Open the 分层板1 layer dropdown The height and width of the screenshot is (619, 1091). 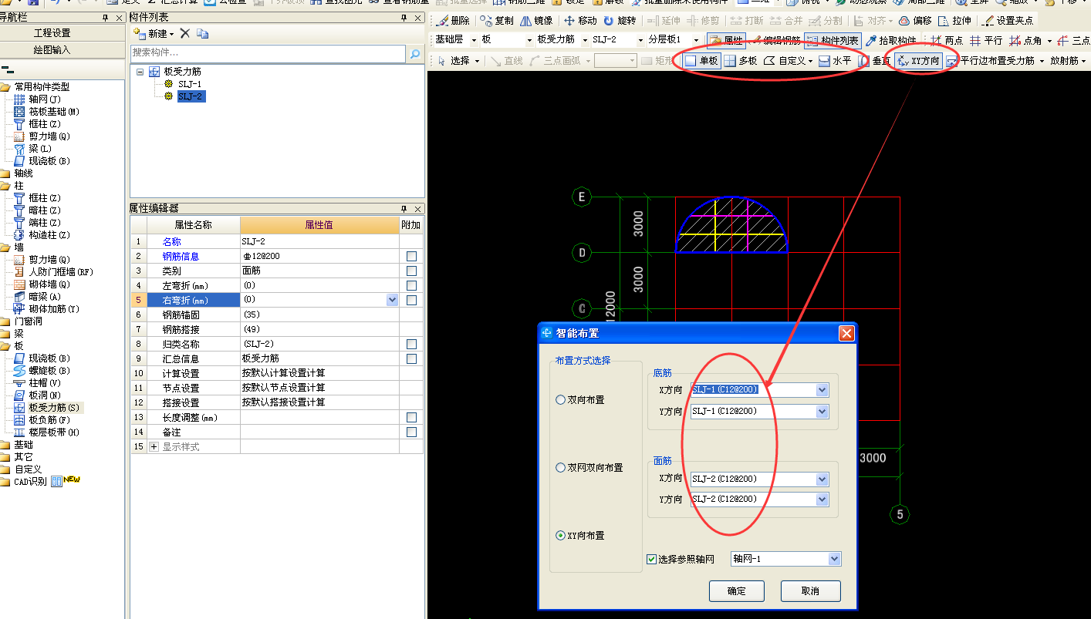(x=696, y=40)
